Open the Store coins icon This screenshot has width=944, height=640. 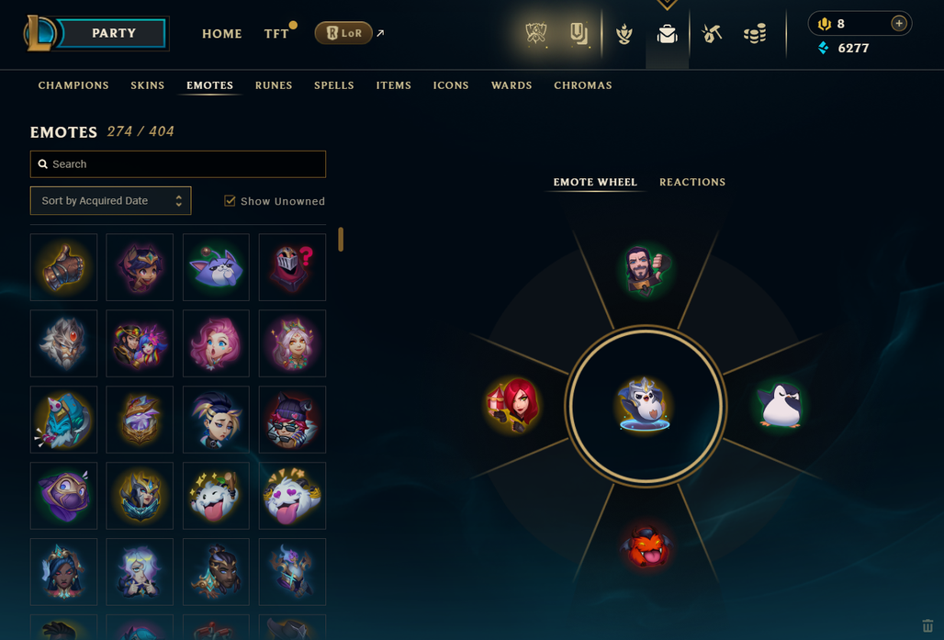(x=755, y=34)
